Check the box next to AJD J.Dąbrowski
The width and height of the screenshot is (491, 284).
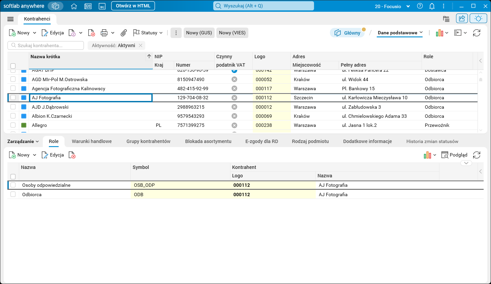[x=13, y=107]
